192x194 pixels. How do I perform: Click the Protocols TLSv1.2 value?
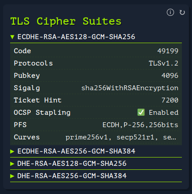tap(163, 63)
